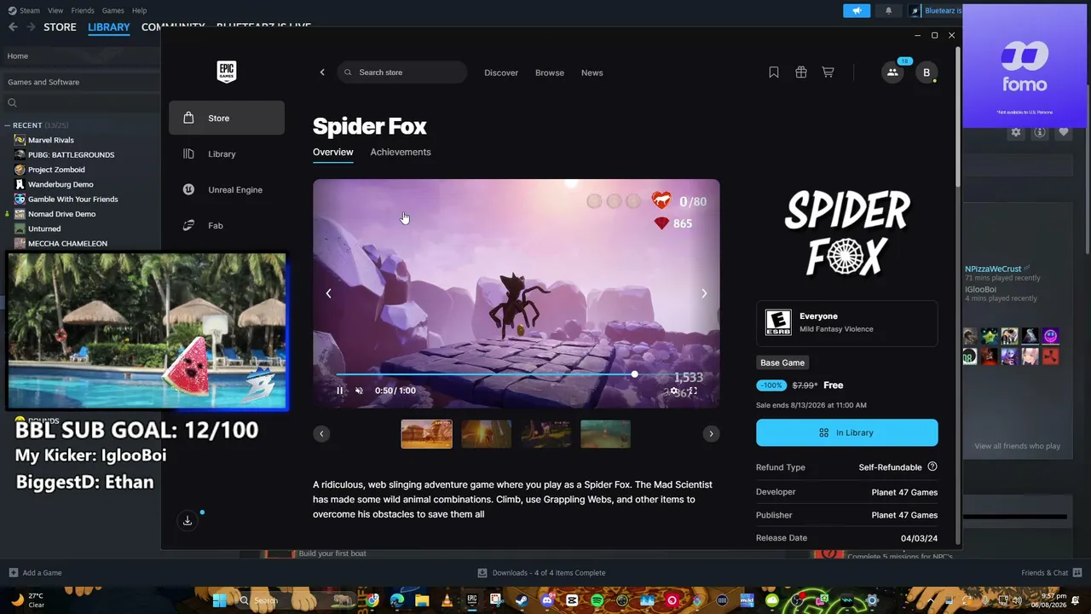The height and width of the screenshot is (614, 1091).
Task: Select the second media thumbnail
Action: click(487, 433)
